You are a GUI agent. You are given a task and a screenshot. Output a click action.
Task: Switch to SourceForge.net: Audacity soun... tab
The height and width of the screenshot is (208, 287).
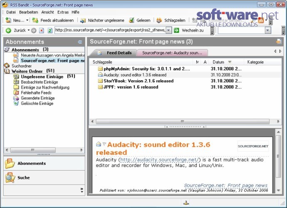tap(172, 53)
